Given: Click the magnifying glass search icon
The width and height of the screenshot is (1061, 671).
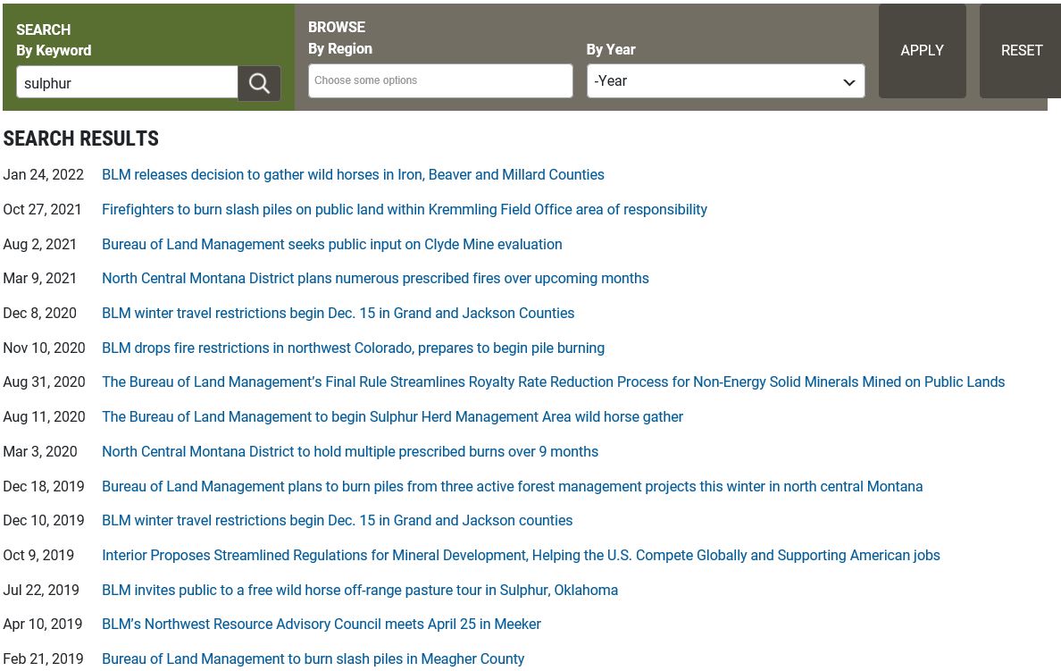Looking at the screenshot, I should (259, 83).
